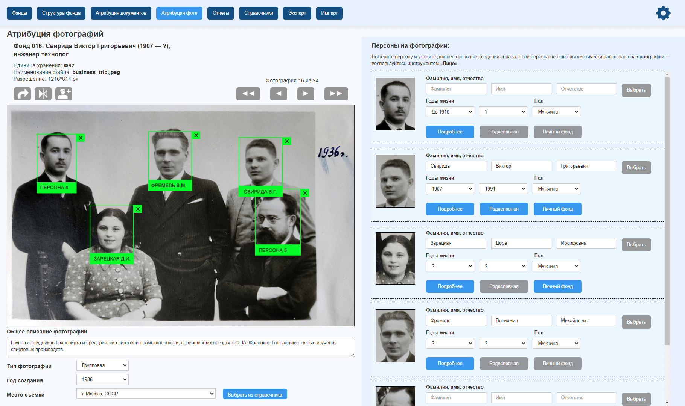This screenshot has width=685, height=406.
Task: Click Подробнее for first unnamed person
Action: coord(450,132)
